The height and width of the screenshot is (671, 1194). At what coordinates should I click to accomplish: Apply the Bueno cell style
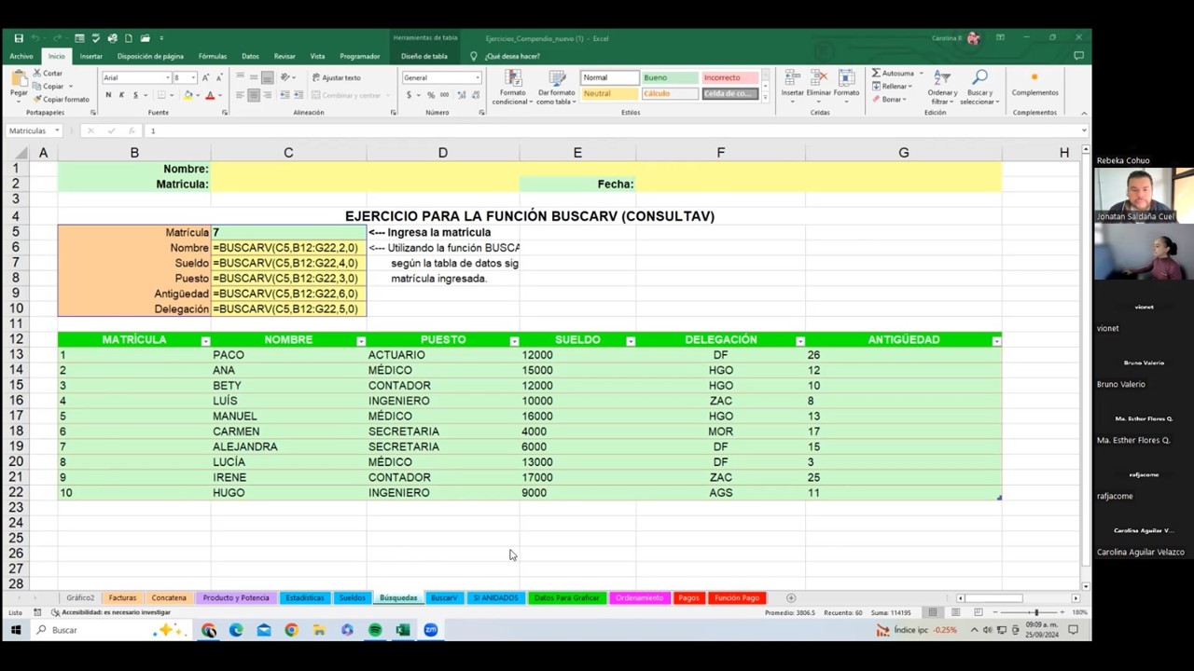668,77
